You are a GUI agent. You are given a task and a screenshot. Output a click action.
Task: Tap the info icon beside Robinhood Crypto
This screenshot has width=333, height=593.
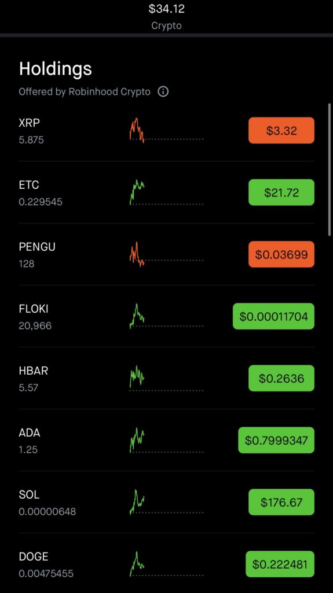pos(163,91)
